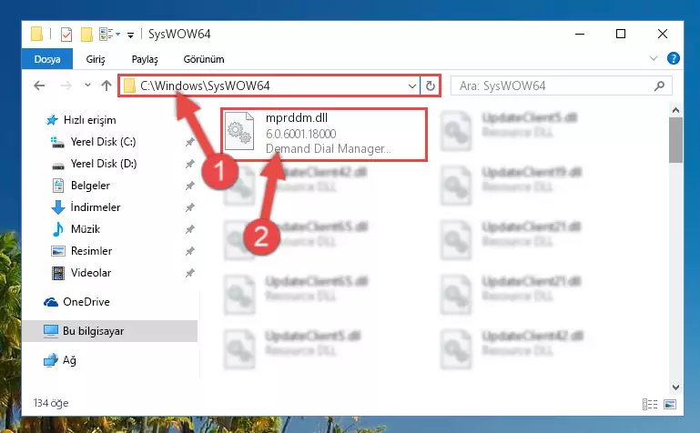Switch to details view layout icon
The width and height of the screenshot is (700, 433).
(650, 404)
